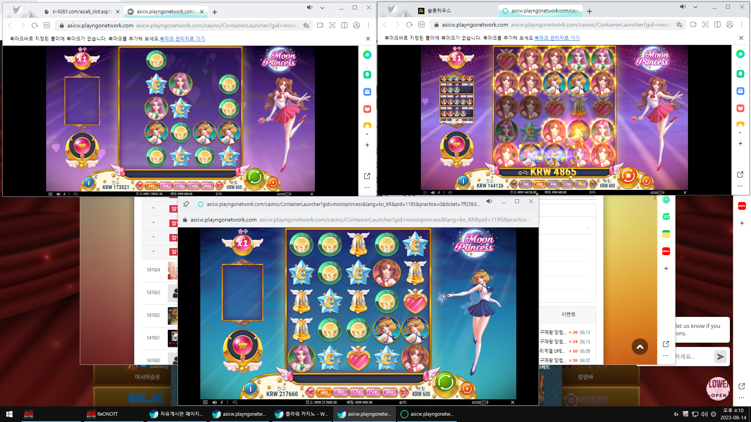Open the info button next to KRW 217660
Screen dimensions: 751x422
click(x=250, y=388)
